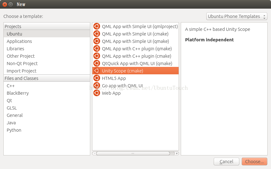Click icon beside Unity Scope (cmake)
This screenshot has width=271, height=169.
pyautogui.click(x=97, y=71)
